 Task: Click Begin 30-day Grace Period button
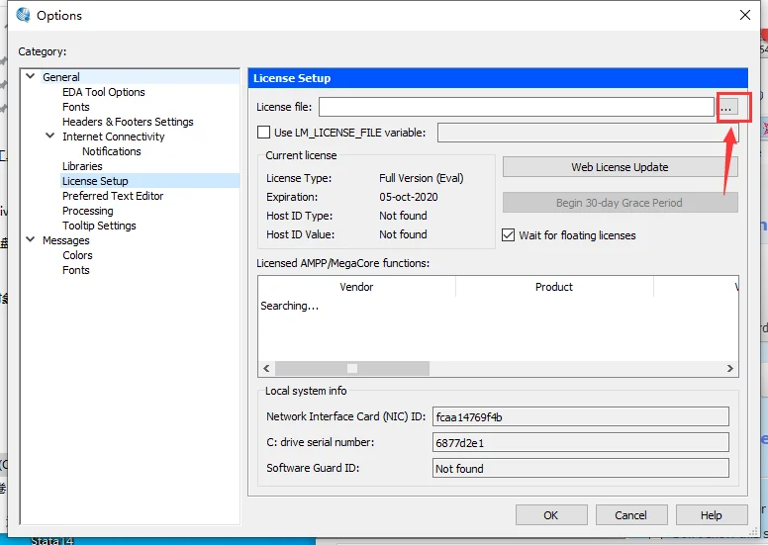point(621,203)
